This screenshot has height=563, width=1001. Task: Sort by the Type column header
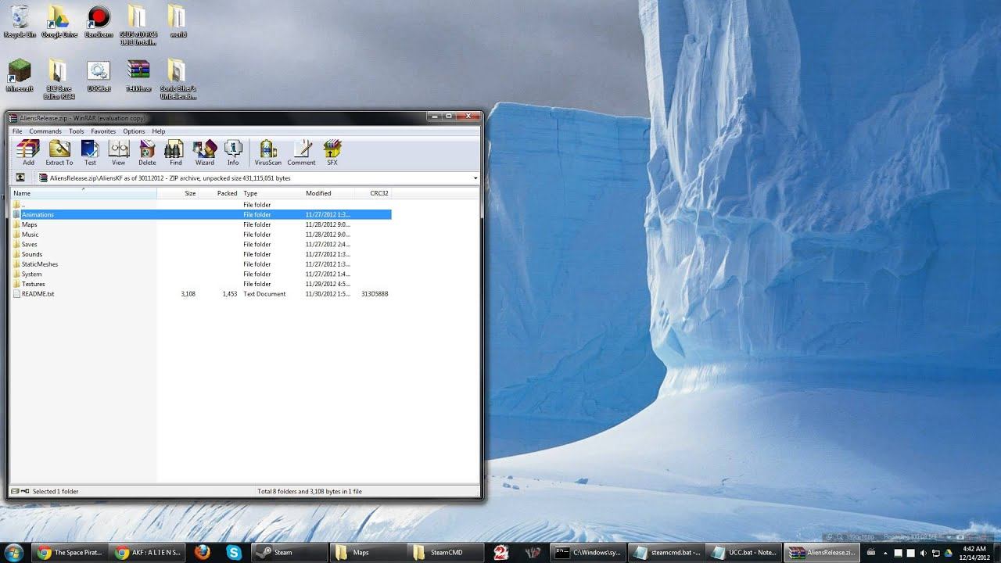point(271,193)
